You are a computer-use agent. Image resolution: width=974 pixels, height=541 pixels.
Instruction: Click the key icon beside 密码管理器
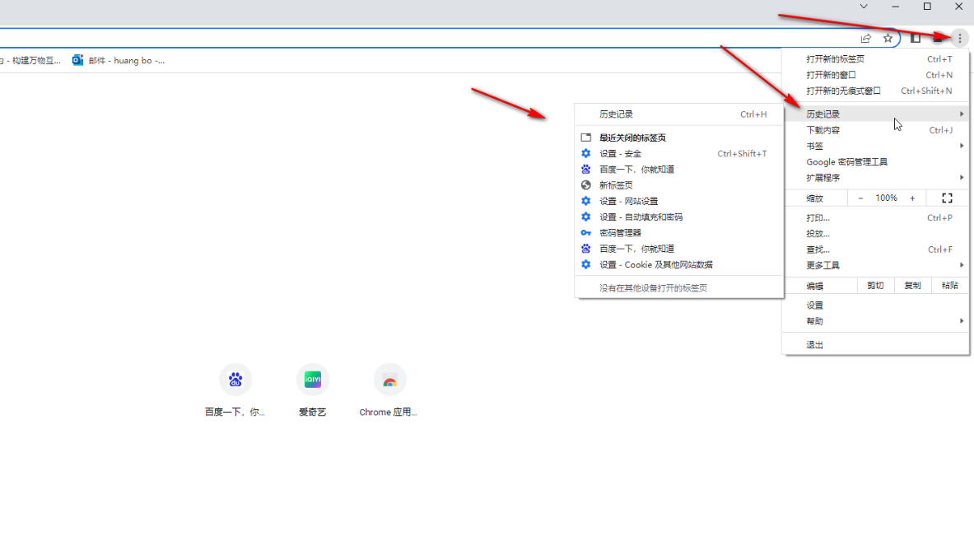[x=585, y=233]
